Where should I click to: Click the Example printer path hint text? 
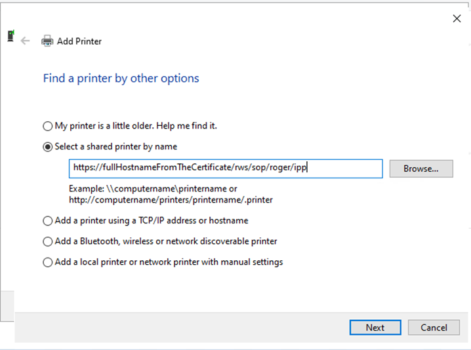(x=171, y=194)
